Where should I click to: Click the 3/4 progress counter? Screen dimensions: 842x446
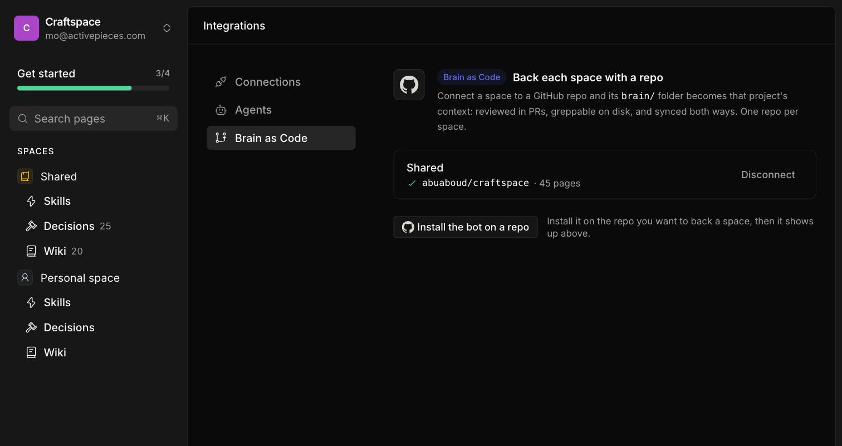(x=163, y=73)
